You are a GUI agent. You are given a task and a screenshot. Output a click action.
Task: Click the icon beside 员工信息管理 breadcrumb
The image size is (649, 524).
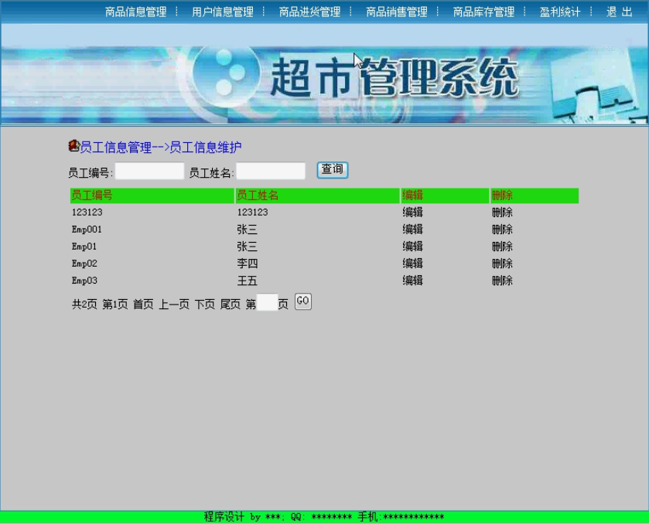[73, 145]
